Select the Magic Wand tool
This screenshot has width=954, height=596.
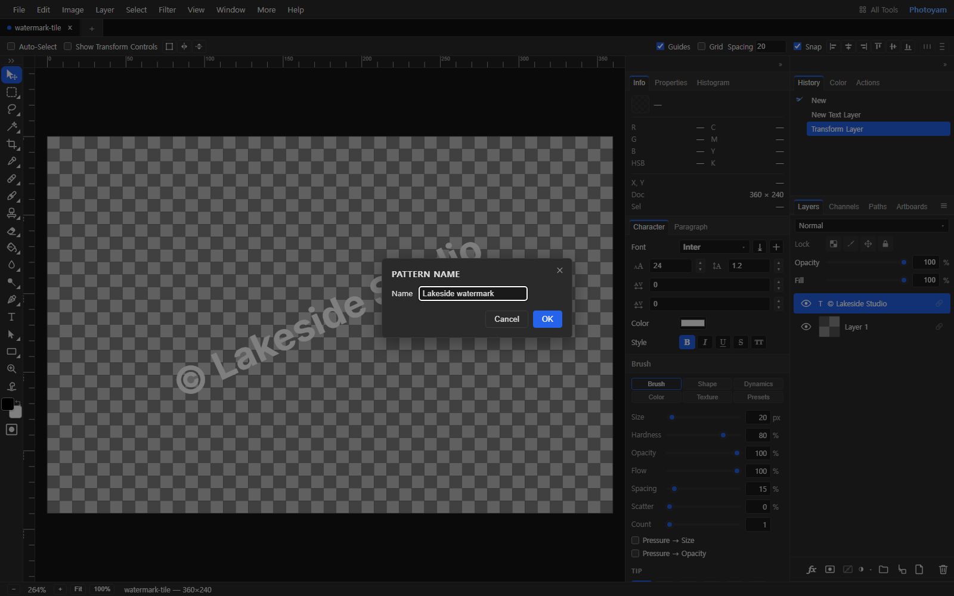coord(11,127)
